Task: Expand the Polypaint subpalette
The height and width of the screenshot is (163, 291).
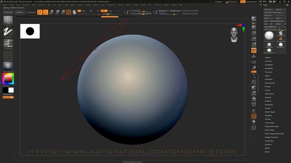Action: click(x=268, y=116)
